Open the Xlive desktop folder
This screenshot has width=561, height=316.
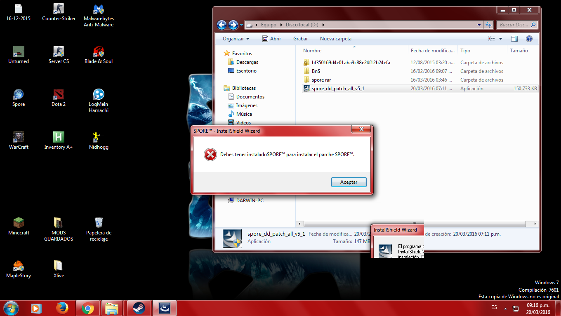click(59, 269)
